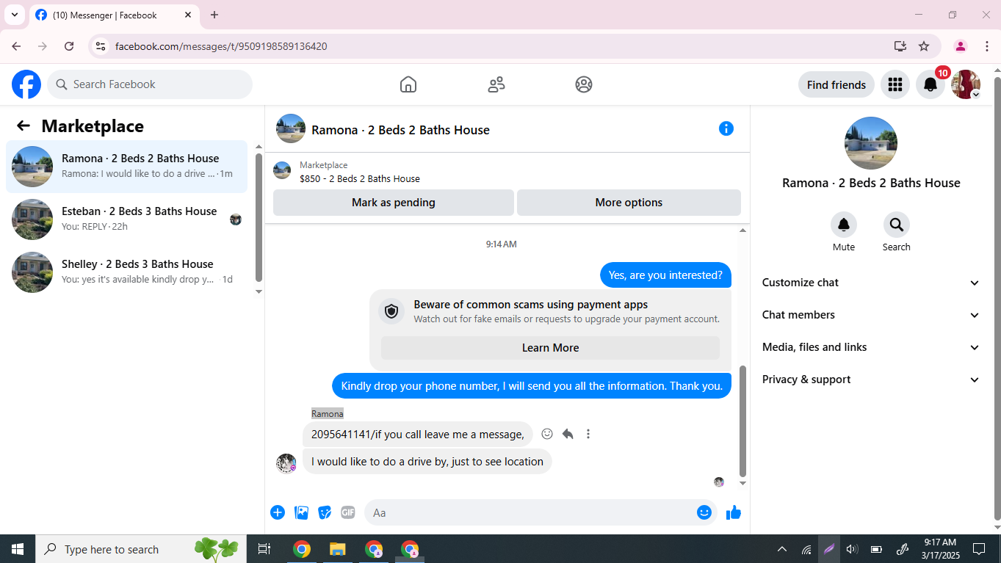Screen dimensions: 1001x563
Task: Expand the Chat members section
Action: pyautogui.click(x=871, y=315)
